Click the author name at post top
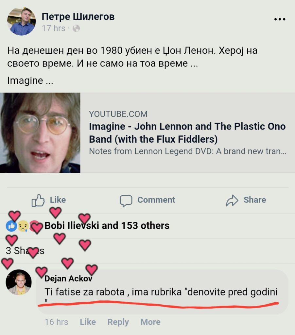Viewport: 295px width, 335px height. click(78, 17)
